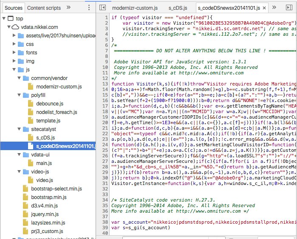297x239 pixels.
Task: Click the video-js folder icon
Action: point(26,172)
